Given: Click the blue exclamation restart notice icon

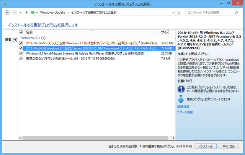Looking at the screenshot, I should click(x=181, y=89).
